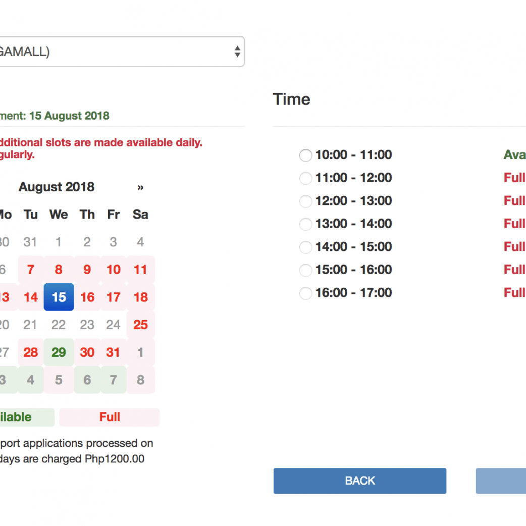The height and width of the screenshot is (526, 526).
Task: Select the 14:00 - 15:00 radio button
Action: 305,247
